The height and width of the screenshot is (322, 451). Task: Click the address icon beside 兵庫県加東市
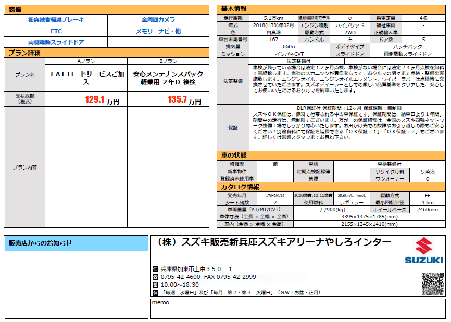(x=155, y=269)
